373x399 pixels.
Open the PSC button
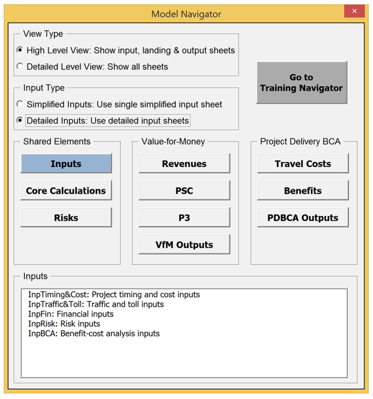[185, 191]
